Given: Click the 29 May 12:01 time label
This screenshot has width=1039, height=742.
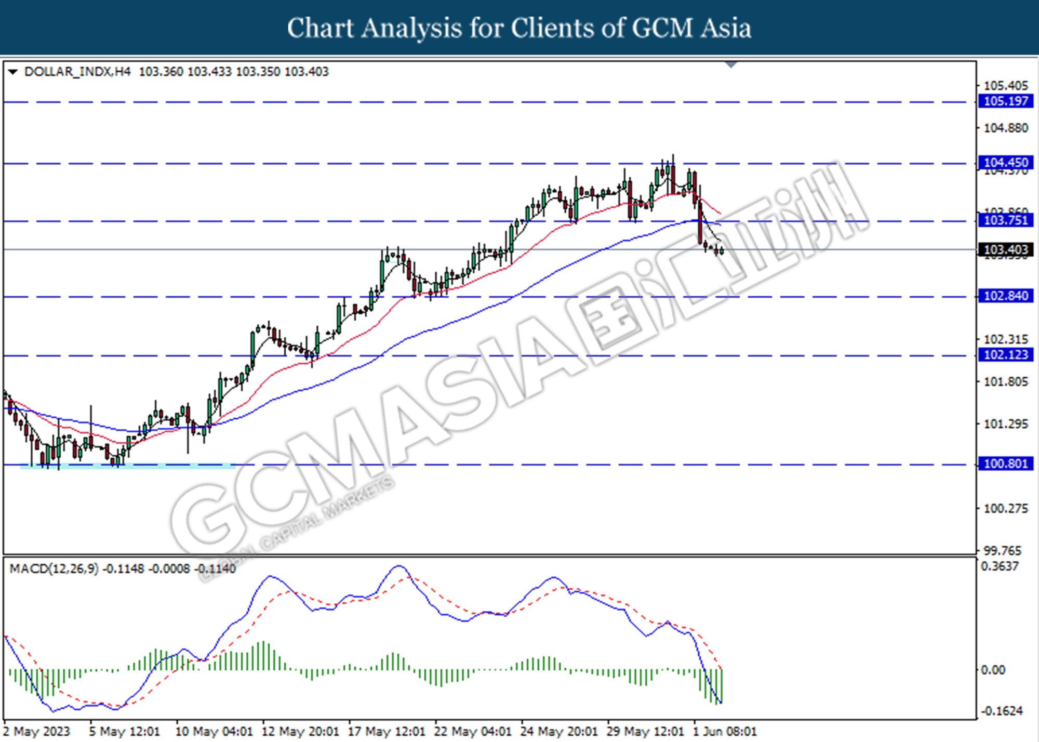Looking at the screenshot, I should [x=645, y=732].
